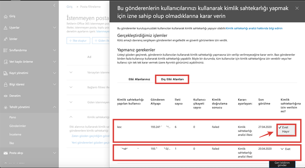This screenshot has height=168, width=305.
Task: Select Hayır option in the dropdown
Action: [x=286, y=132]
